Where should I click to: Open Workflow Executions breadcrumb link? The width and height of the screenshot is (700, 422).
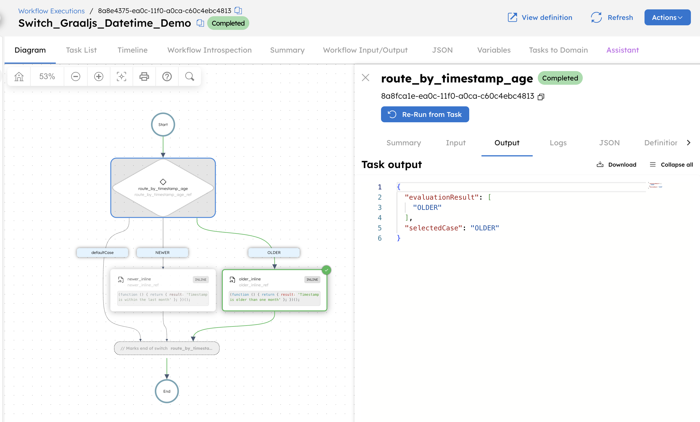(51, 11)
